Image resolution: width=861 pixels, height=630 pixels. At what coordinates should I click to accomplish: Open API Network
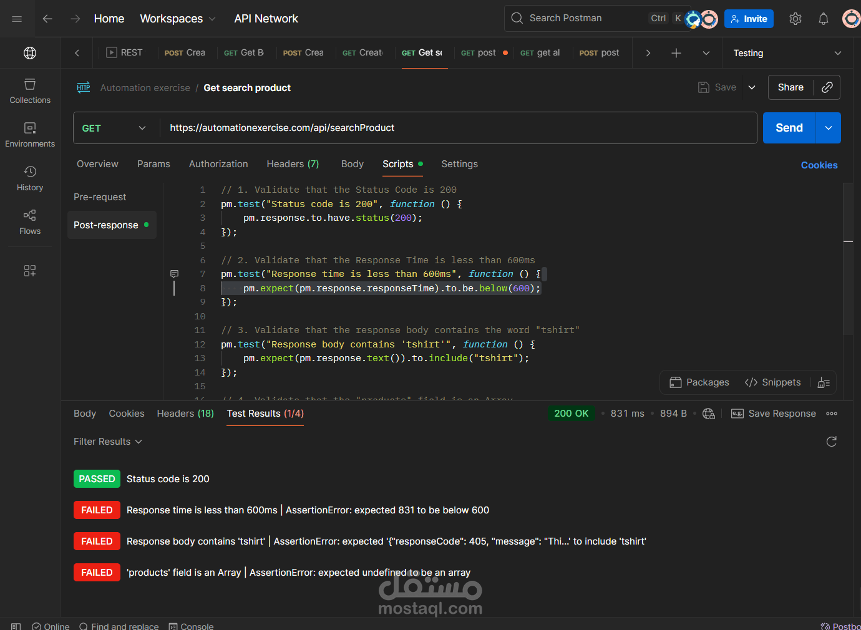(x=266, y=19)
